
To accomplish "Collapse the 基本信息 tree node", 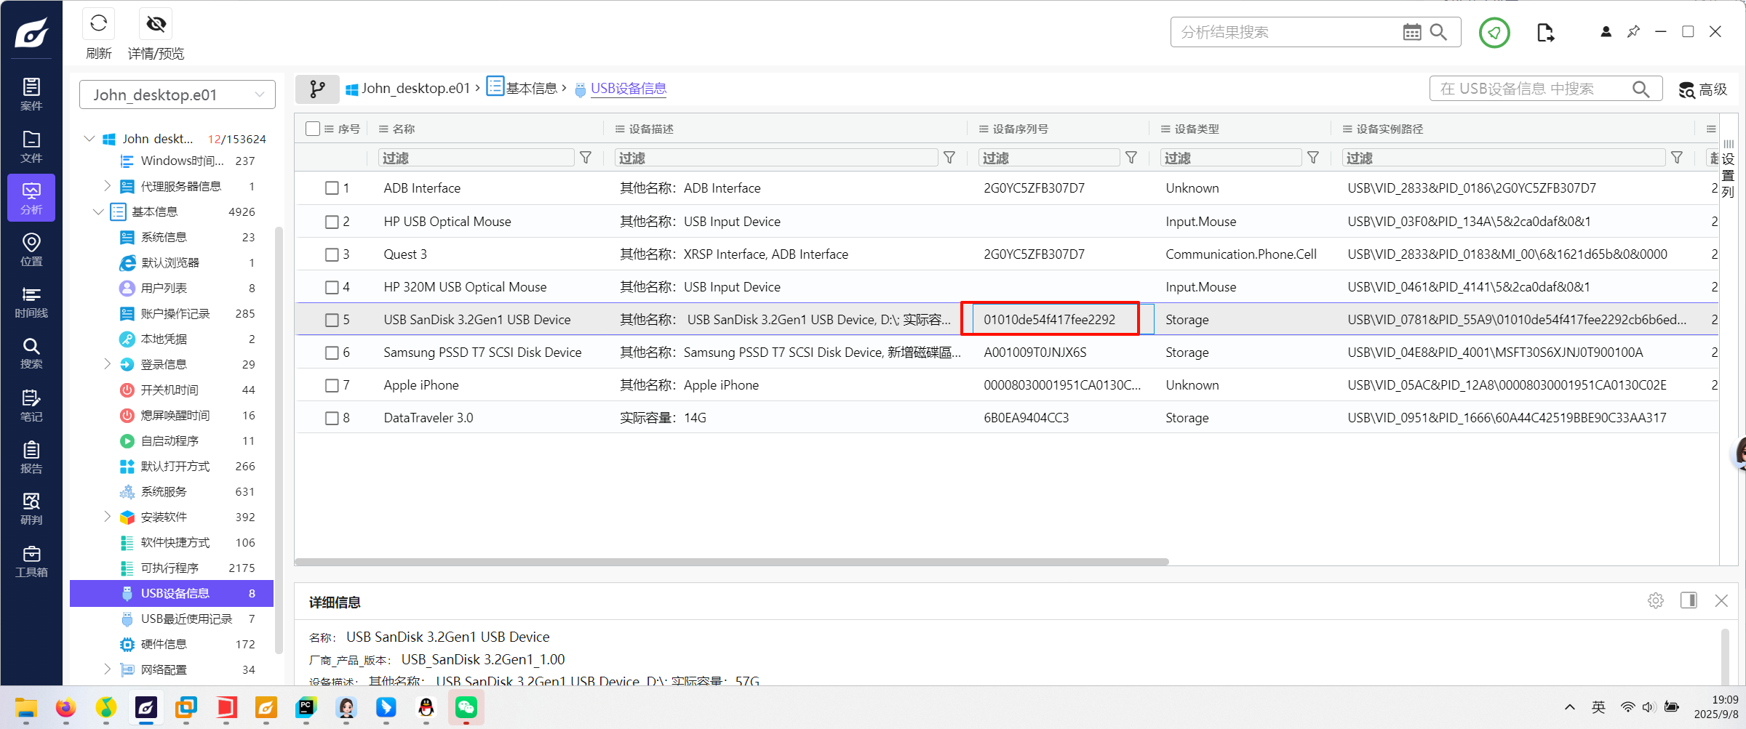I will coord(98,212).
